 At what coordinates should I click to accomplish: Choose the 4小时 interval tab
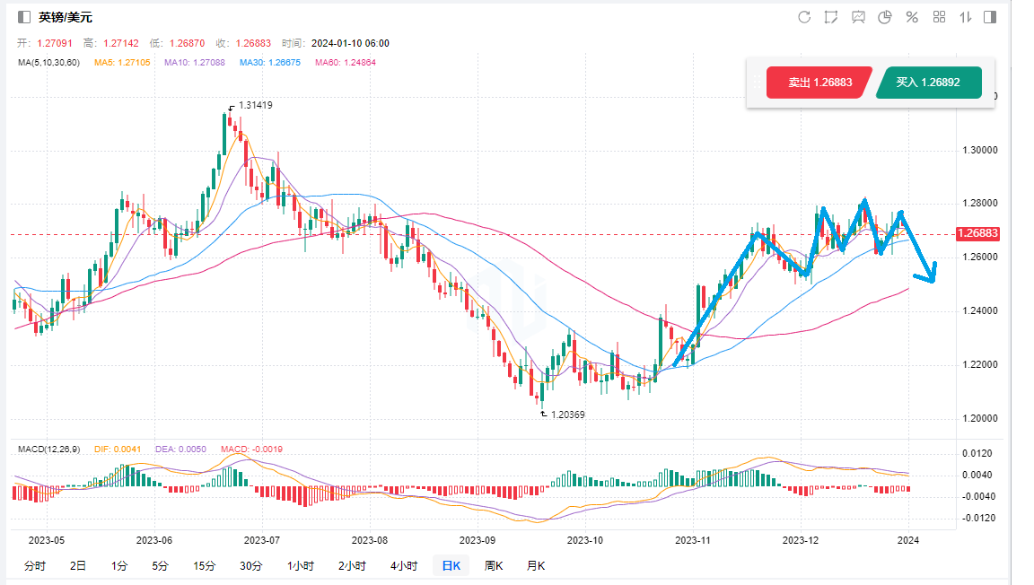click(x=403, y=565)
